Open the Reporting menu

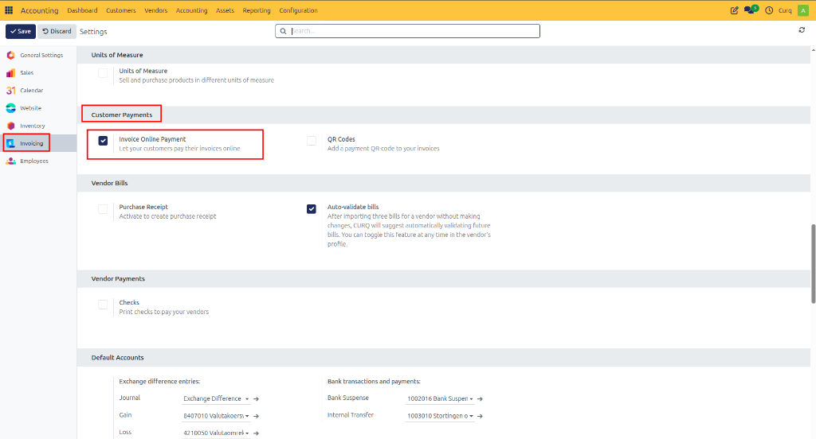(257, 10)
